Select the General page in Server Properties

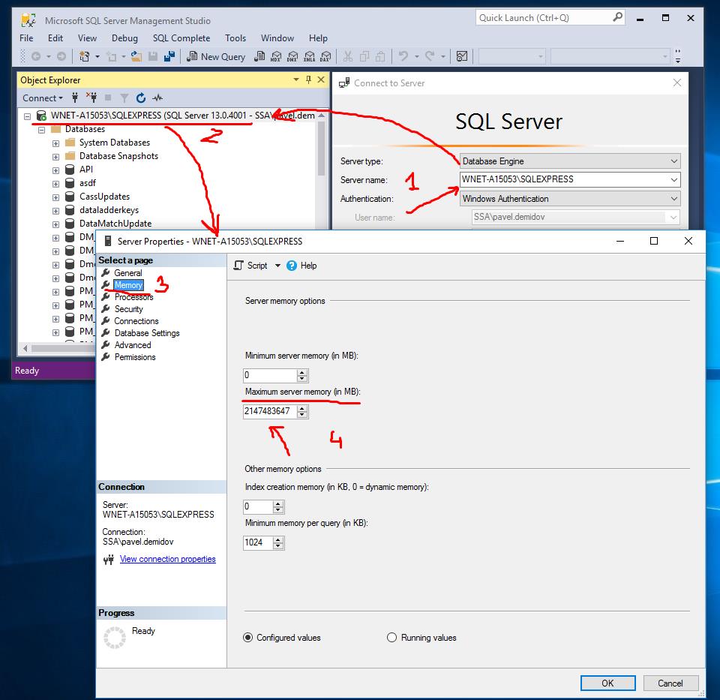click(x=128, y=273)
